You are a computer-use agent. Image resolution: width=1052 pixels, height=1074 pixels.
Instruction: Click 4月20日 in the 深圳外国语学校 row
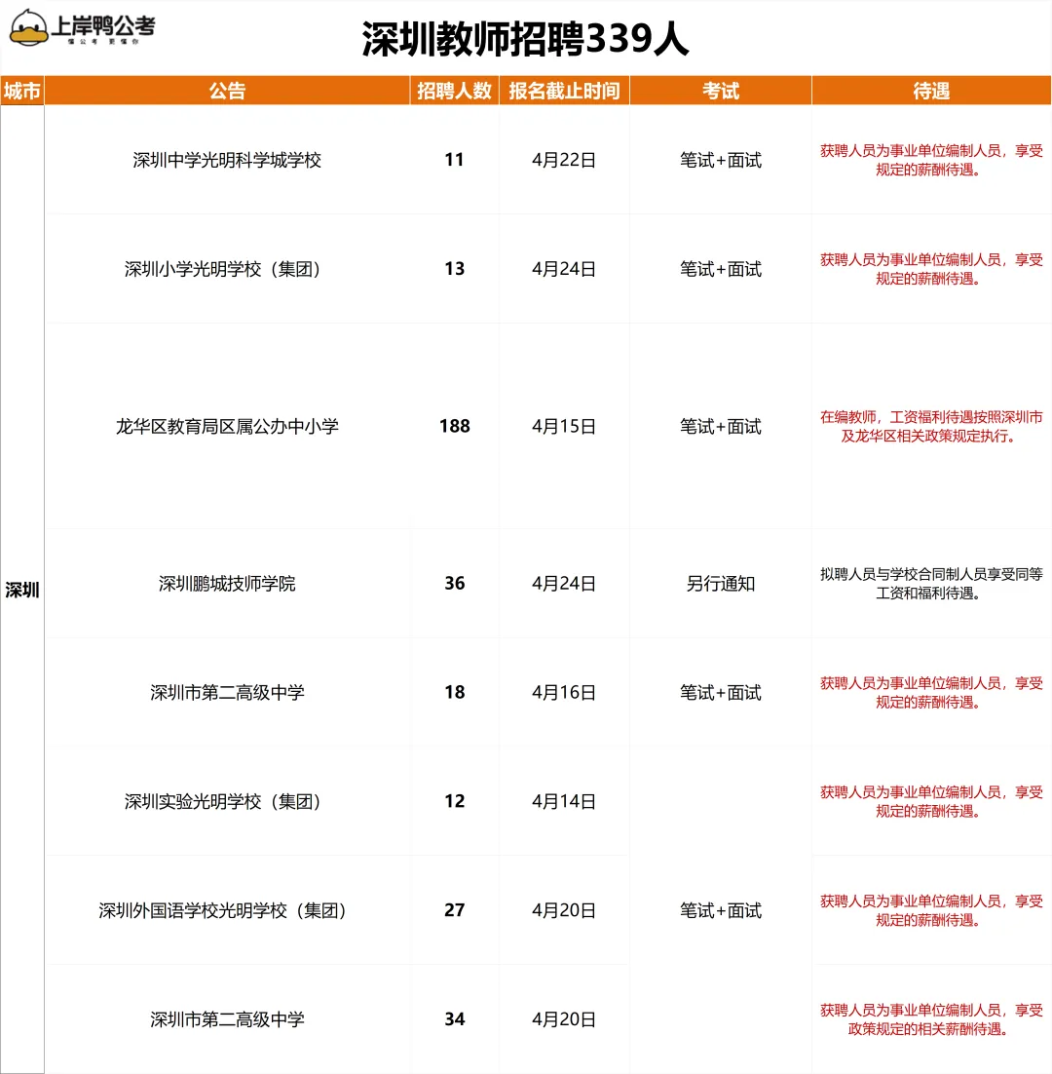564,910
